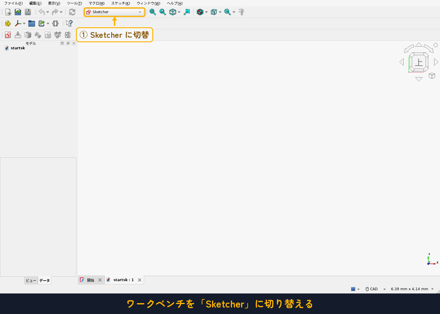Viewport: 440px width, 314px height.
Task: Rotate view up with navigation cube arrow
Action: point(419,45)
